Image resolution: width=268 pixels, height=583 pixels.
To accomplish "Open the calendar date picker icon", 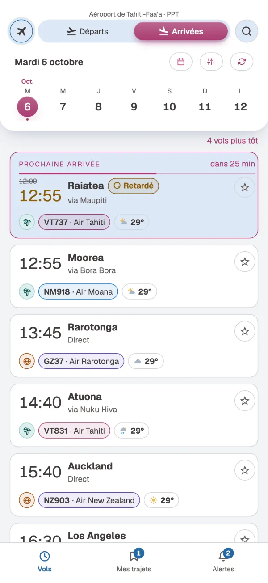I will [181, 62].
